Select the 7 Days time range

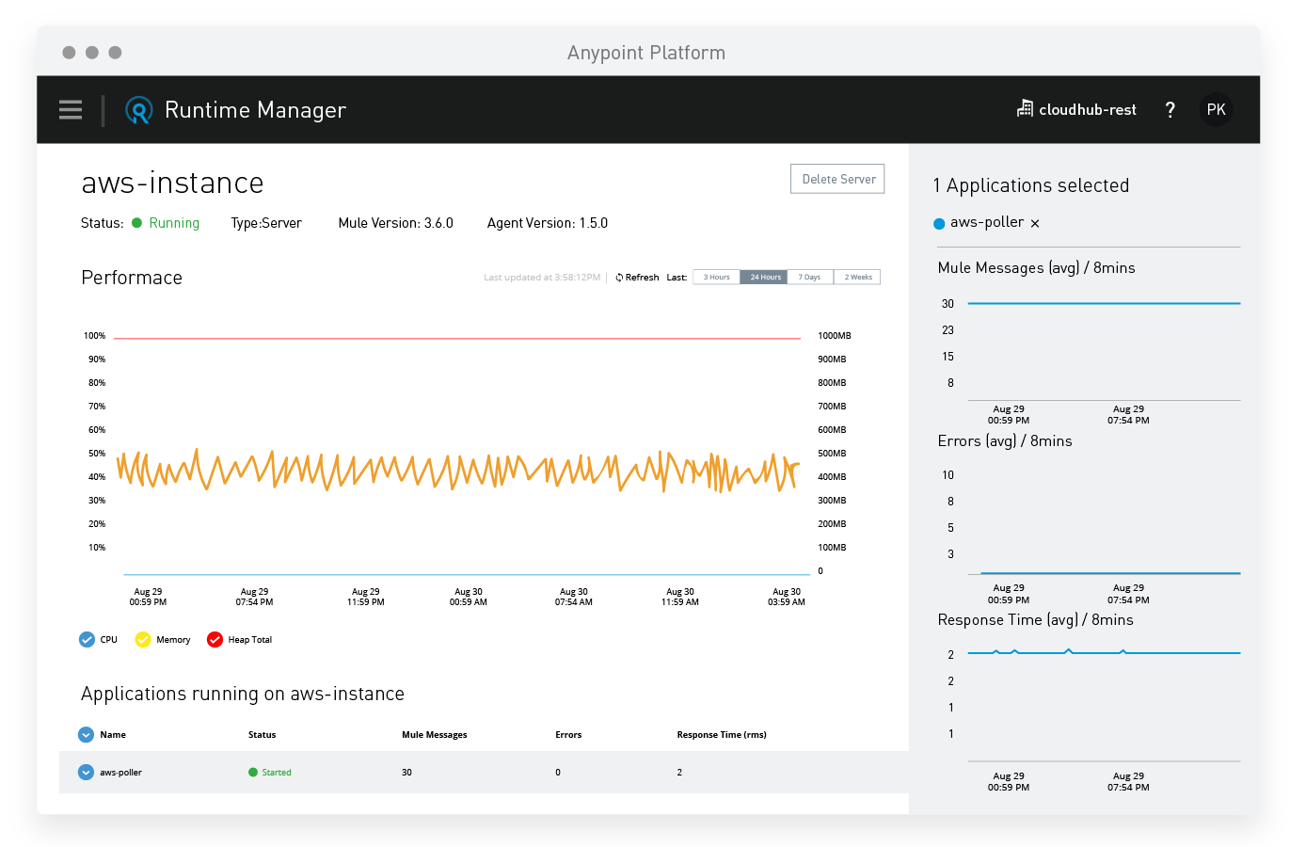tap(810, 277)
